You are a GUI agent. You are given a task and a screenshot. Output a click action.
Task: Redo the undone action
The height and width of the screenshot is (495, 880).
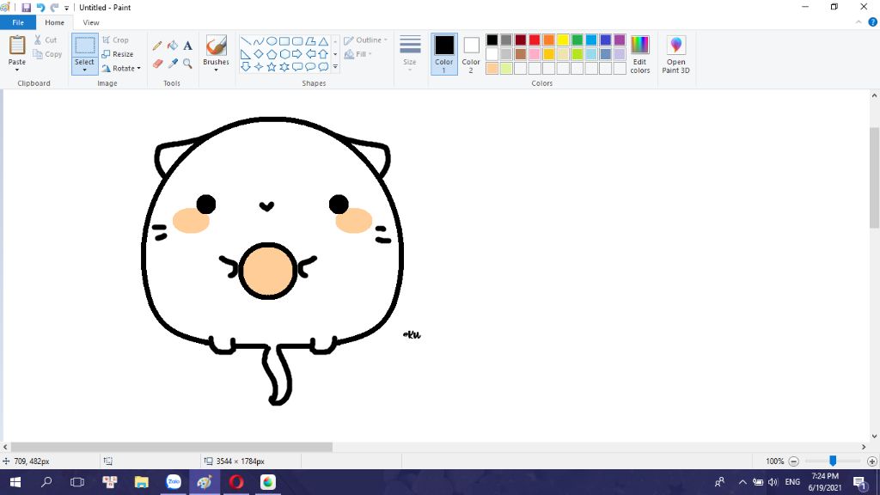click(54, 7)
